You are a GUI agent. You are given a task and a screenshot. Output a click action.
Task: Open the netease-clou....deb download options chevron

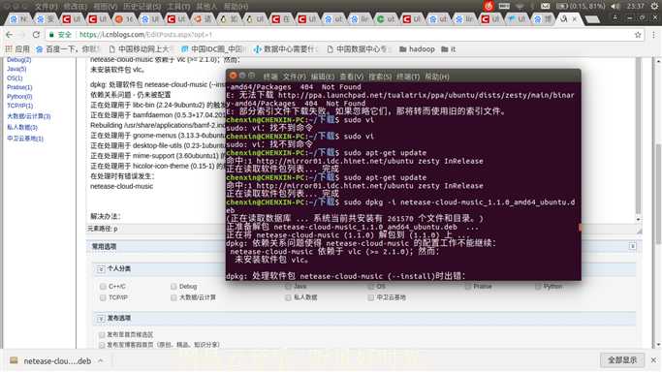click(101, 360)
